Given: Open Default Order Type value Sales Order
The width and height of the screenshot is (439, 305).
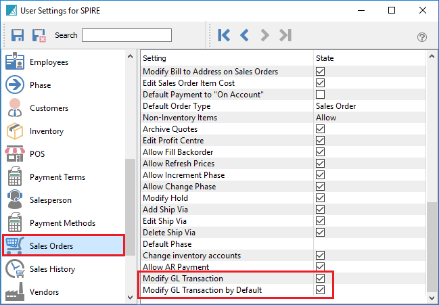Looking at the screenshot, I should click(x=336, y=106).
